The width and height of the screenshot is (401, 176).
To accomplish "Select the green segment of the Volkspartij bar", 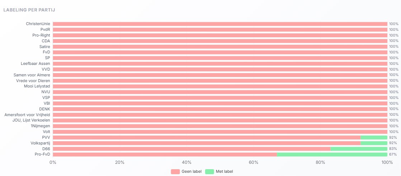I will point(374,143).
